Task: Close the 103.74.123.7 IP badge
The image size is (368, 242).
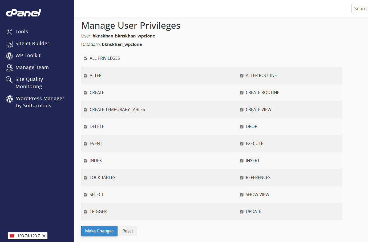Action: [44, 236]
